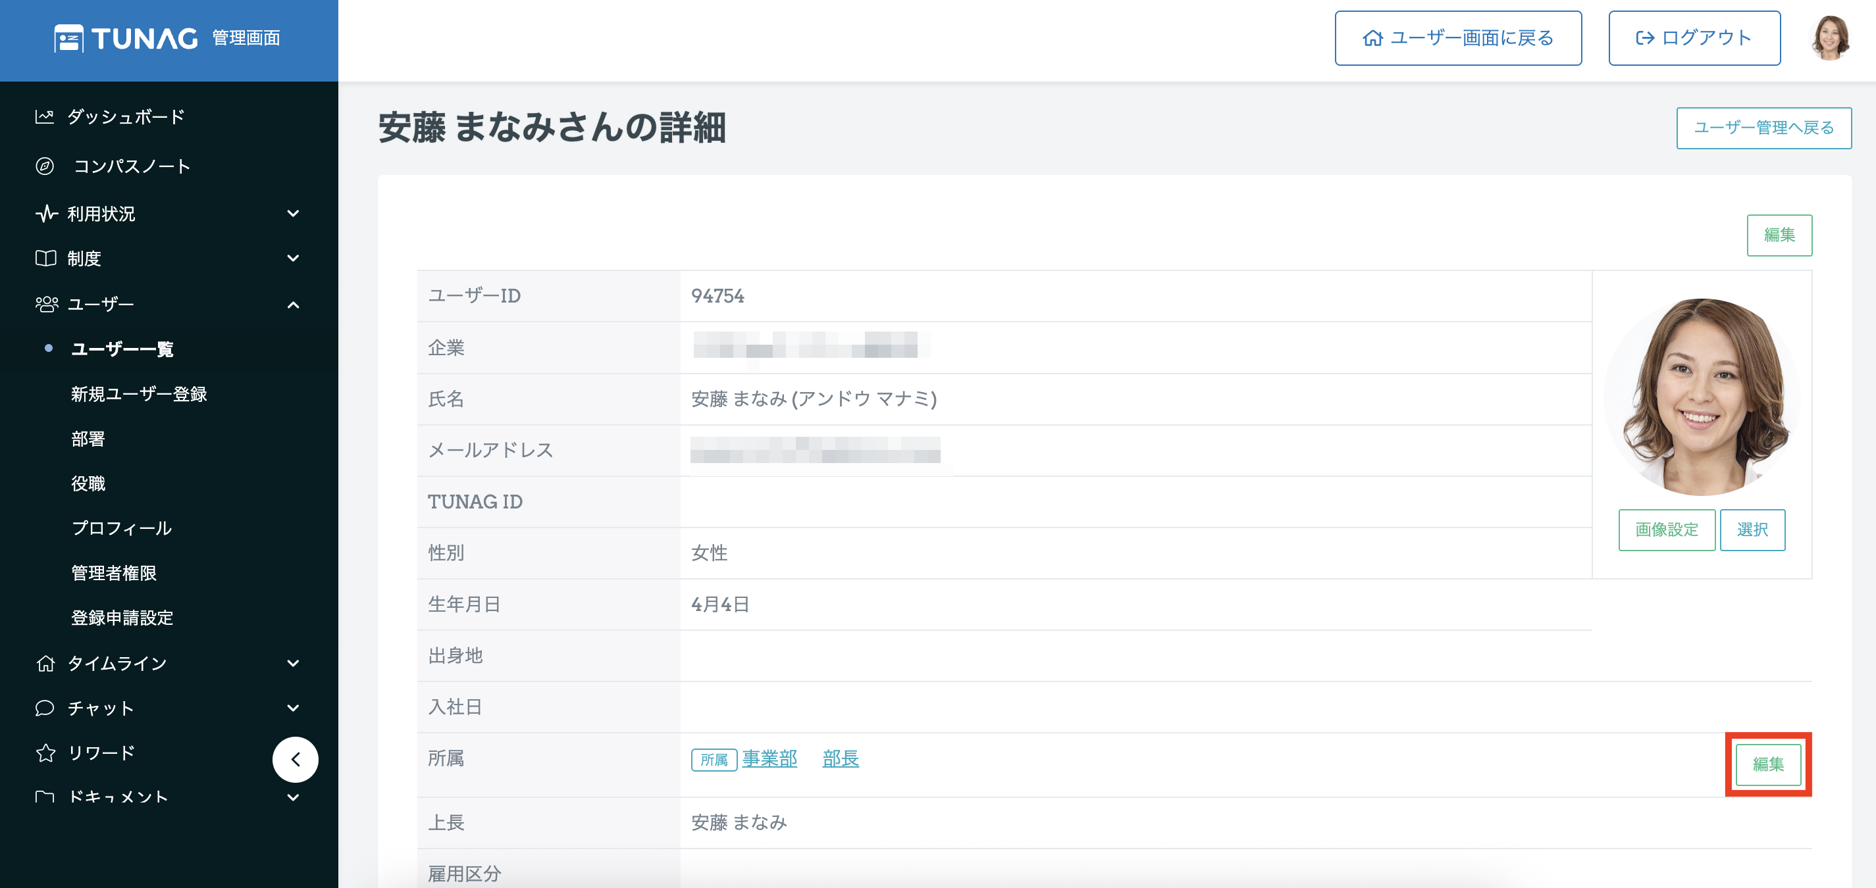Click the users group icon
The height and width of the screenshot is (888, 1876).
click(x=47, y=305)
